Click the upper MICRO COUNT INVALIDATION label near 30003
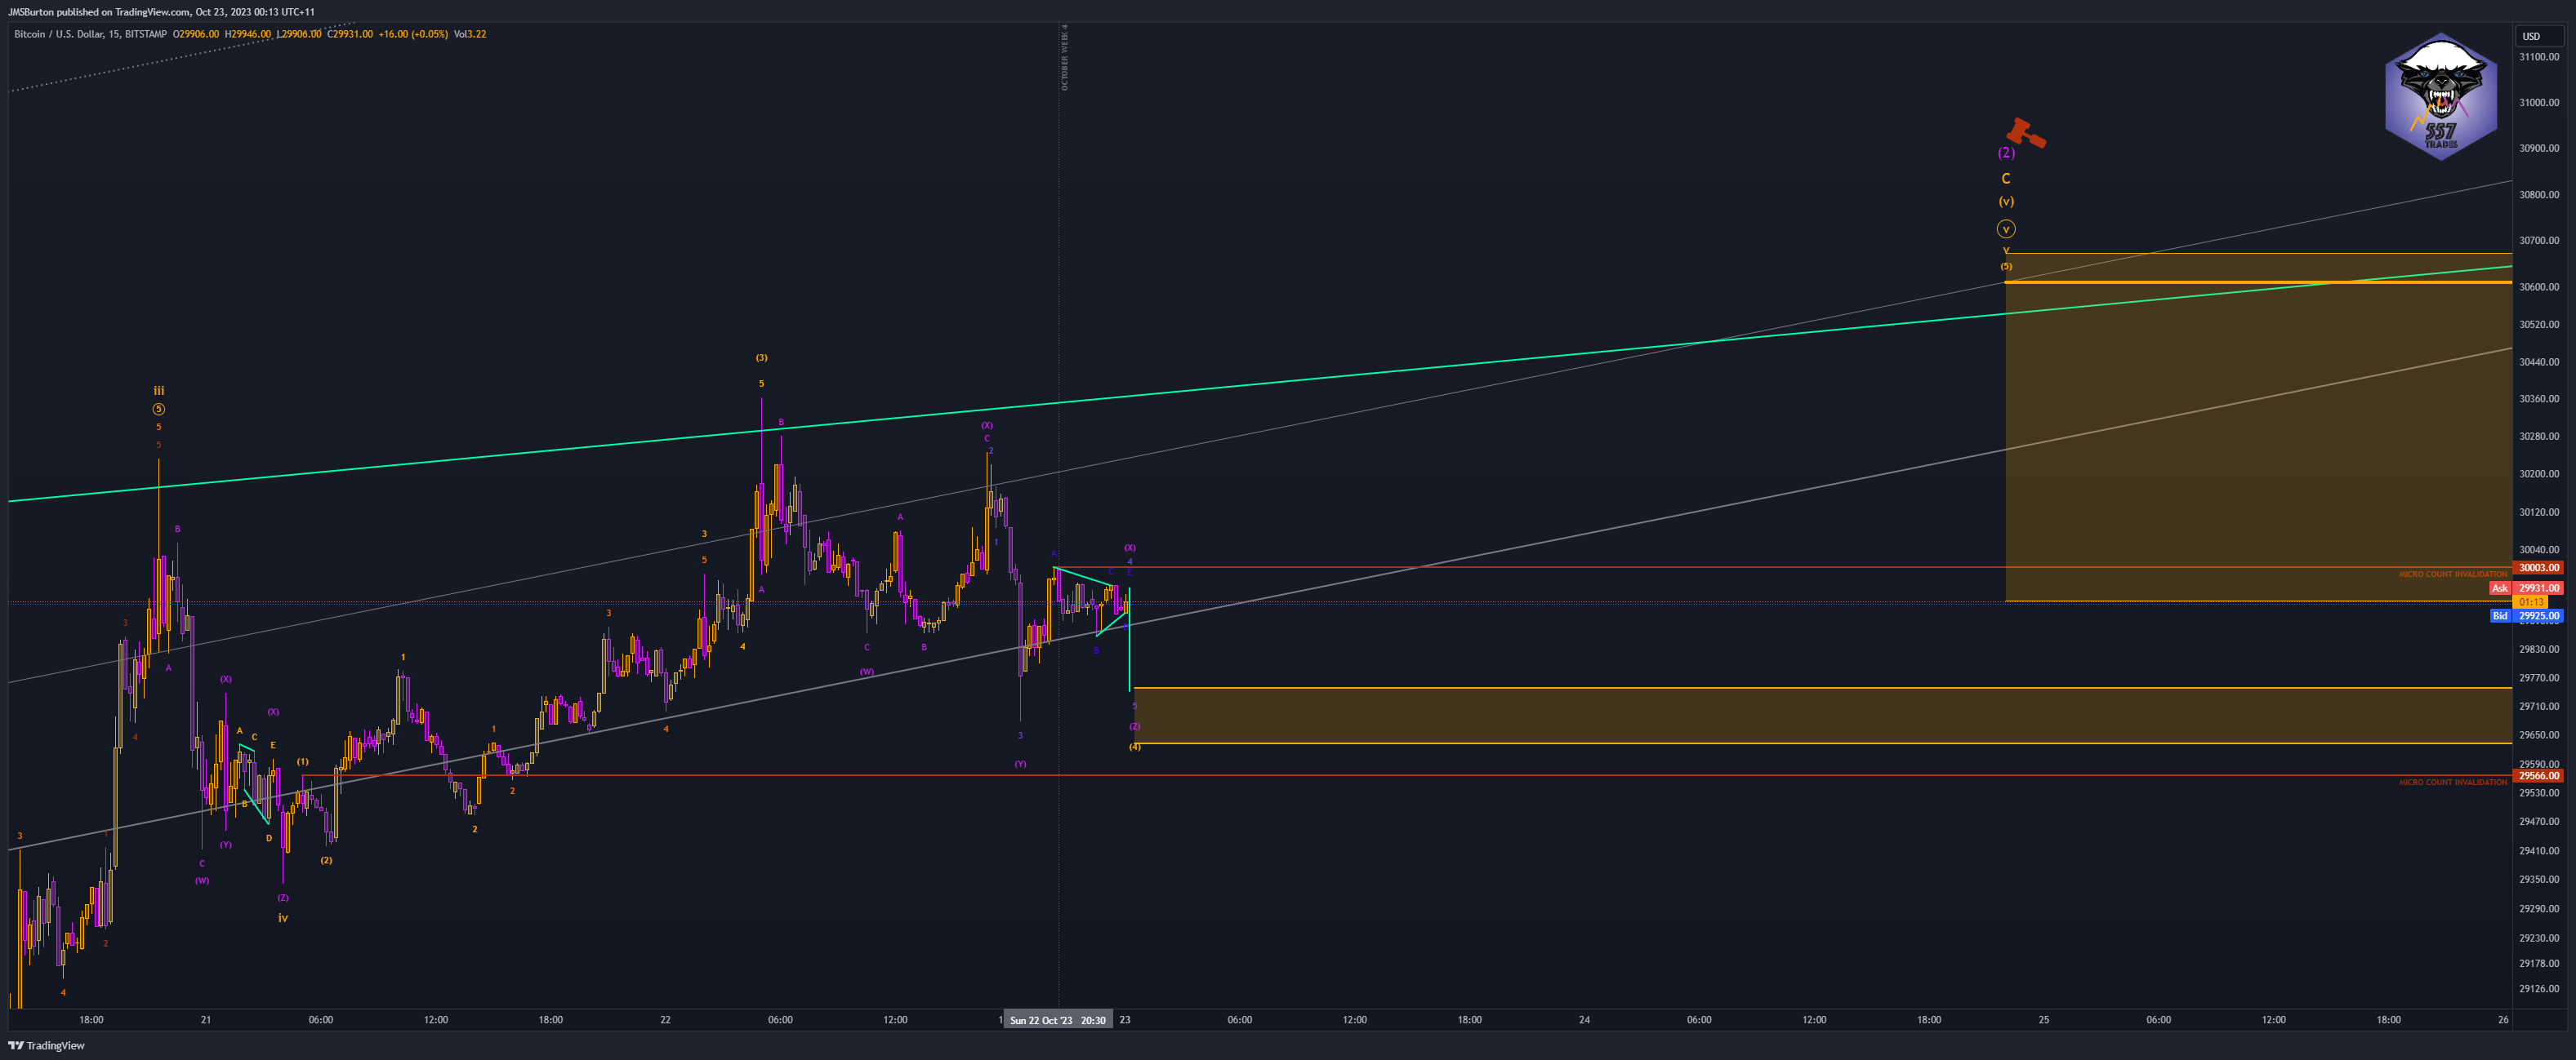 [x=2452, y=574]
